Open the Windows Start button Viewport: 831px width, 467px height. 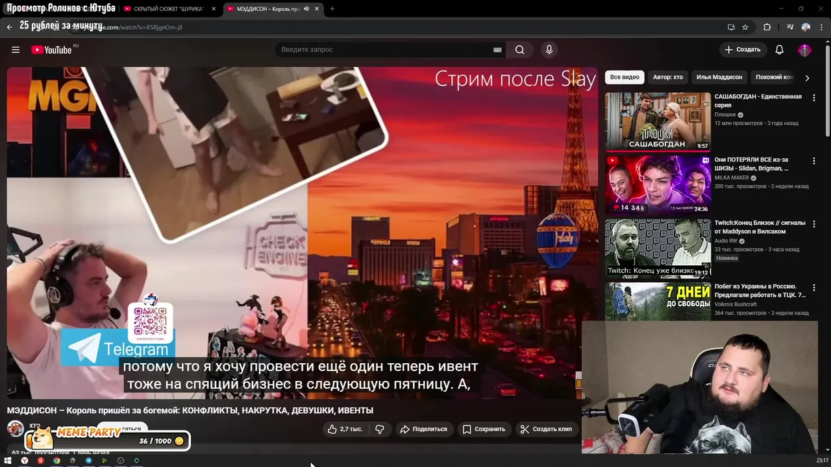coord(8,461)
